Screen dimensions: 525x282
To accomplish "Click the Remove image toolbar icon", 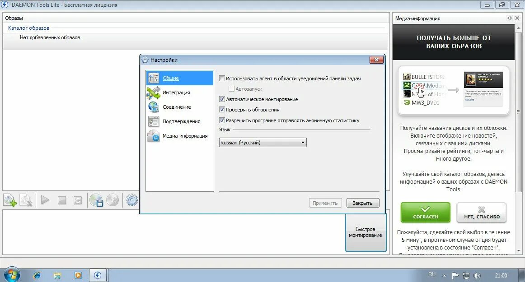I will coord(26,200).
